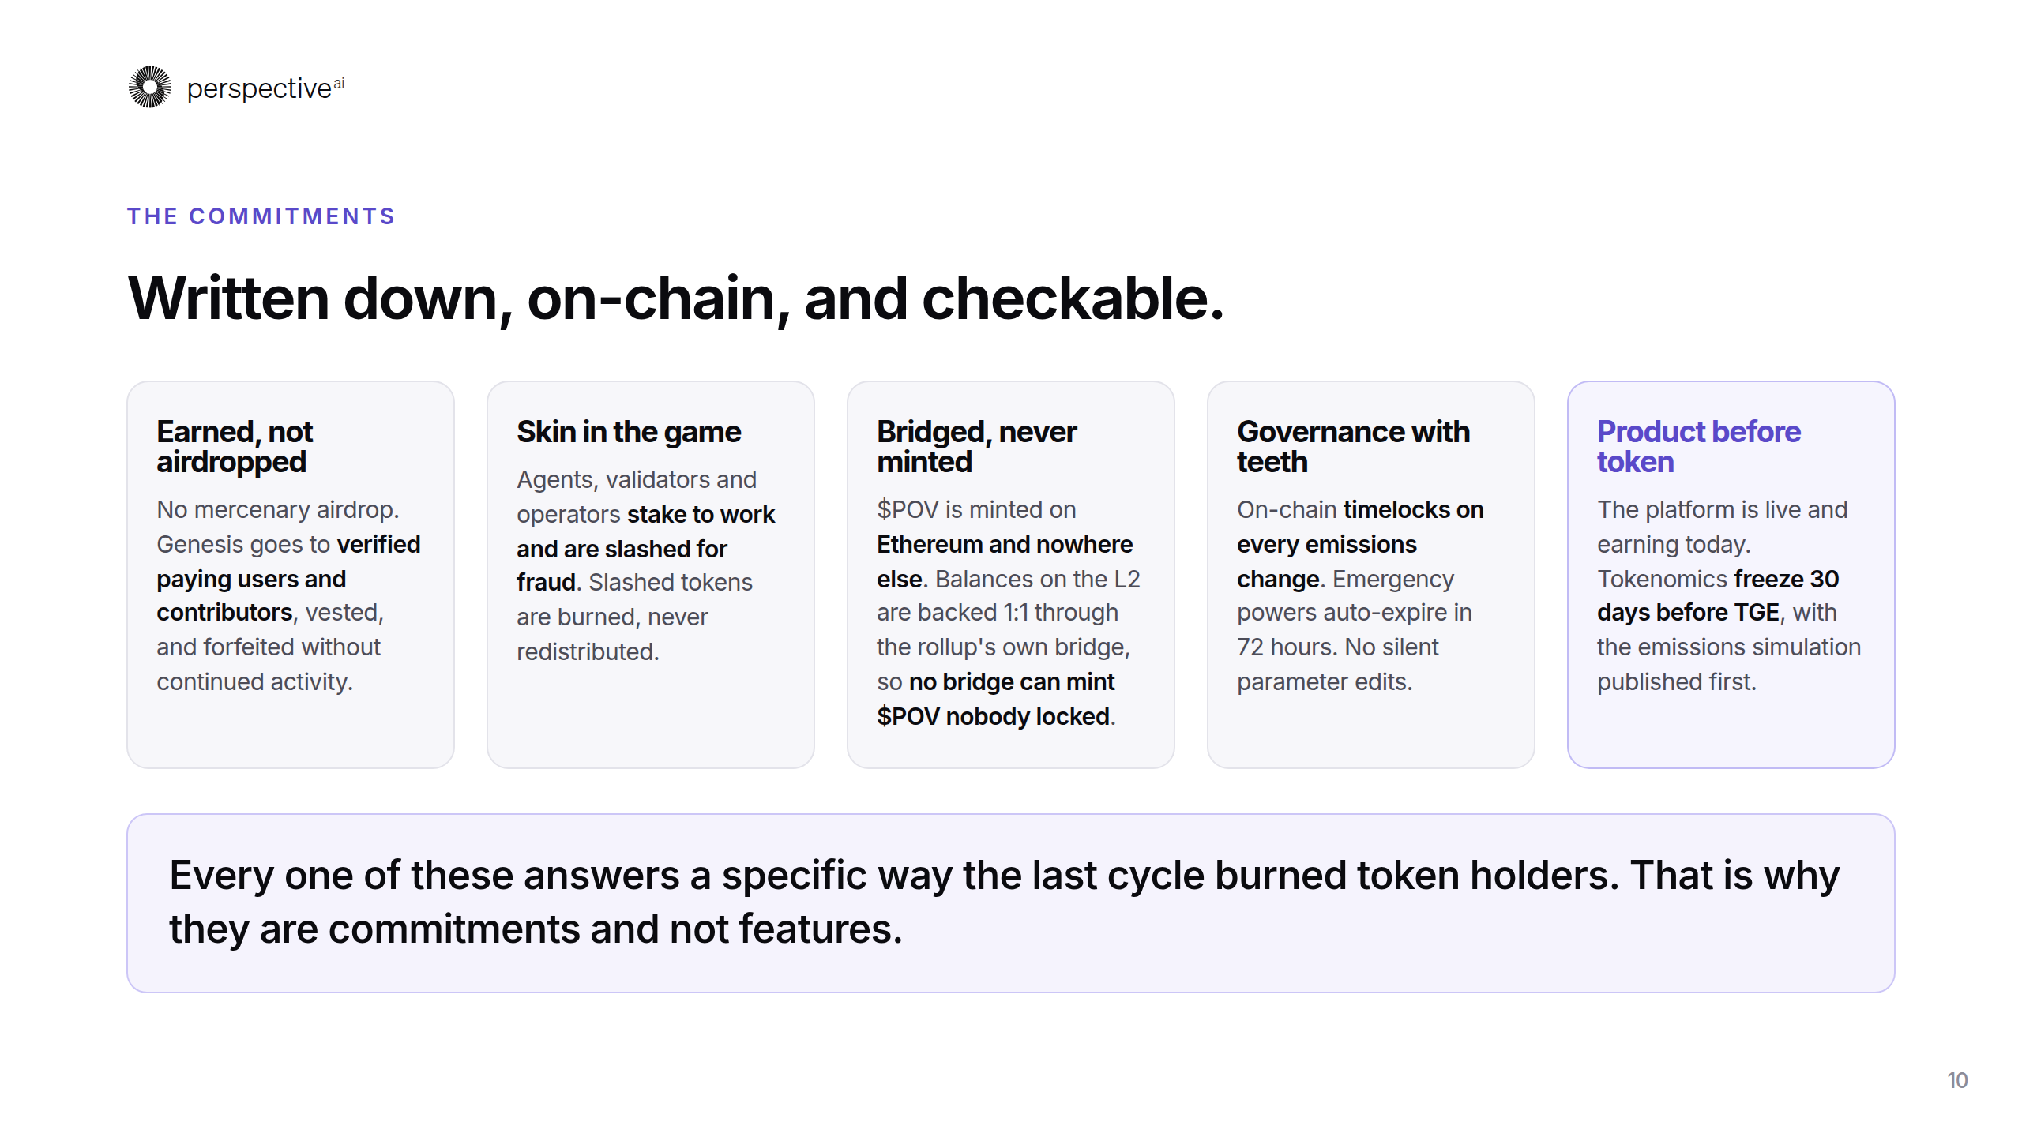2022x1137 pixels.
Task: Click no bridge can mint $POV phrase
Action: pyautogui.click(x=995, y=699)
